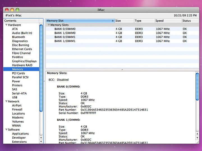The image size is (202, 151).
Task: Click detail pane scroll down arrow
Action: point(197,138)
